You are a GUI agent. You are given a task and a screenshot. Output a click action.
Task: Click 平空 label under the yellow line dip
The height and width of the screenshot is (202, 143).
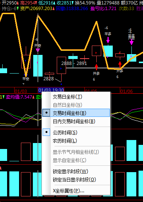point(26,79)
